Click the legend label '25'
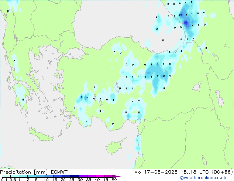This screenshot has height=181, width=234. coord(72,180)
